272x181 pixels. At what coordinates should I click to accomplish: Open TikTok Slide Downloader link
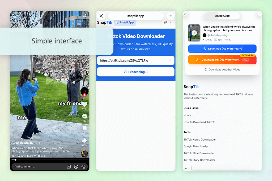pyautogui.click(x=199, y=153)
